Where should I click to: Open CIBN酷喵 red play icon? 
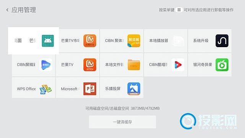coord(178,65)
